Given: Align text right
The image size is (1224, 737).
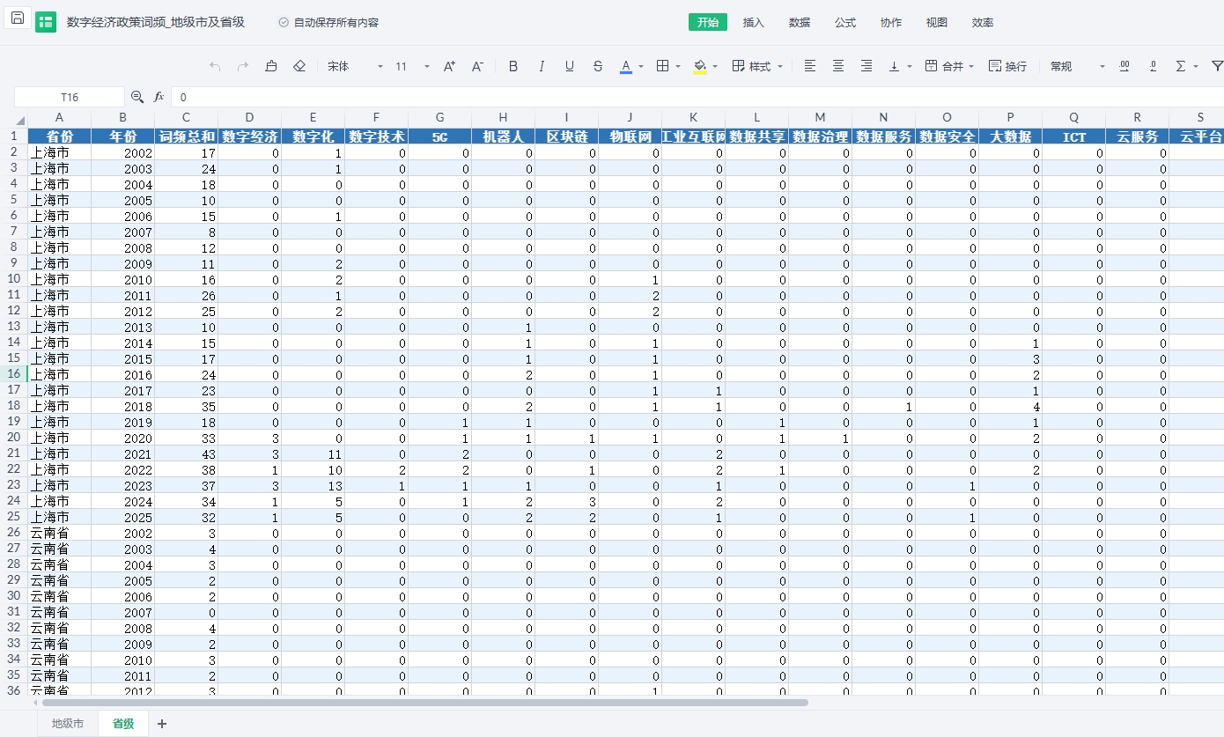Looking at the screenshot, I should pyautogui.click(x=866, y=66).
